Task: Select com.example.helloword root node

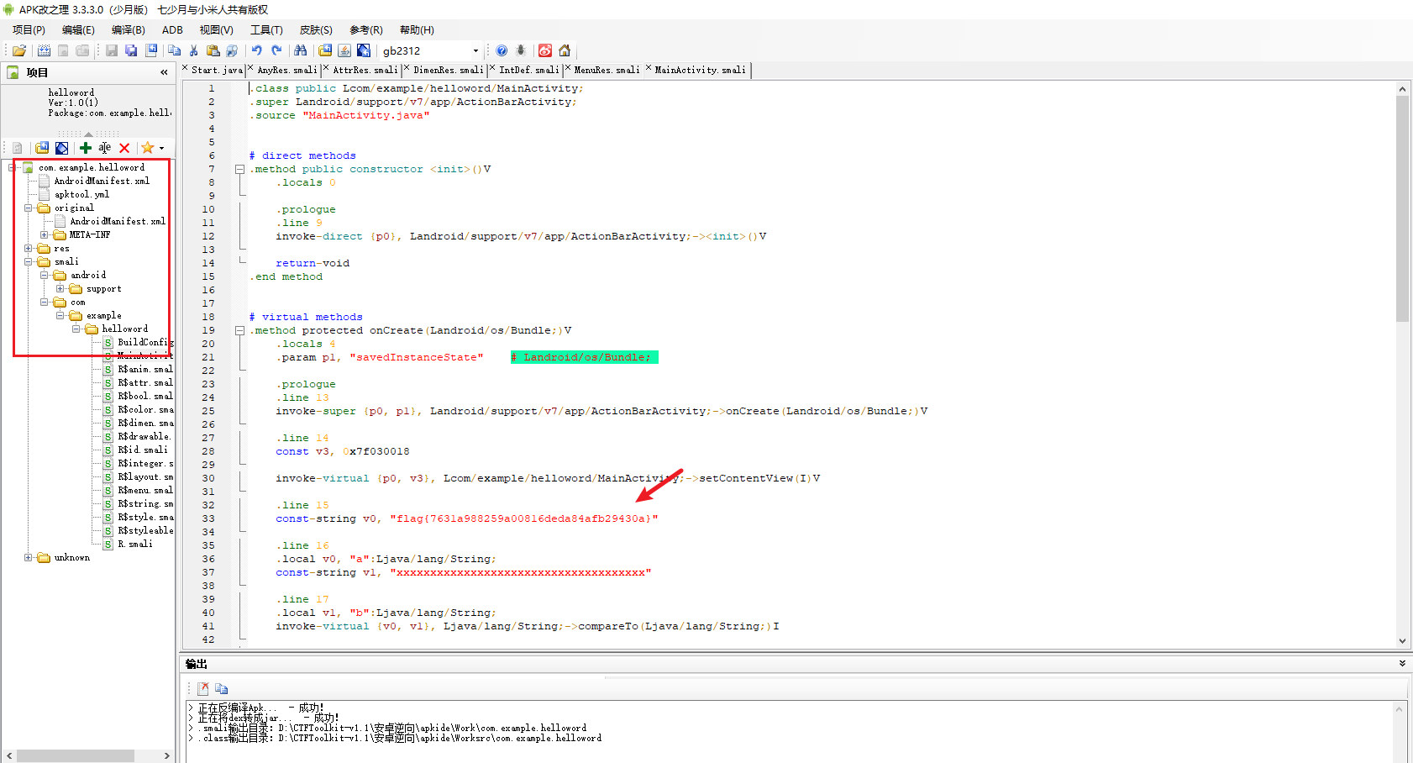Action: click(x=91, y=167)
